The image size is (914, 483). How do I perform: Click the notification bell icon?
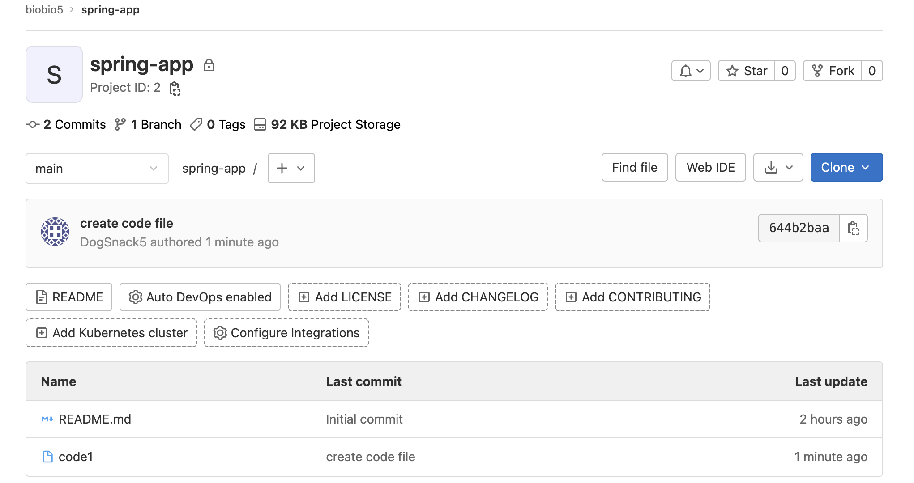691,71
